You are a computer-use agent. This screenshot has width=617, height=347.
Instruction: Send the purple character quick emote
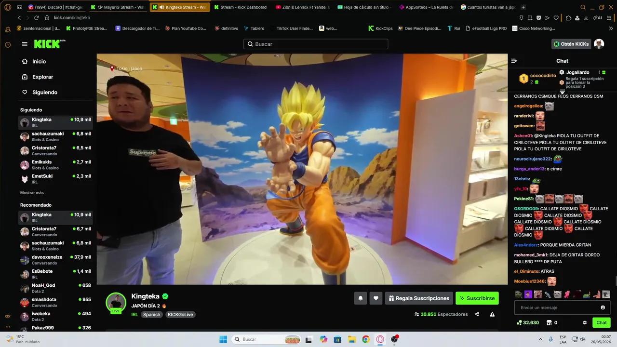click(x=528, y=294)
